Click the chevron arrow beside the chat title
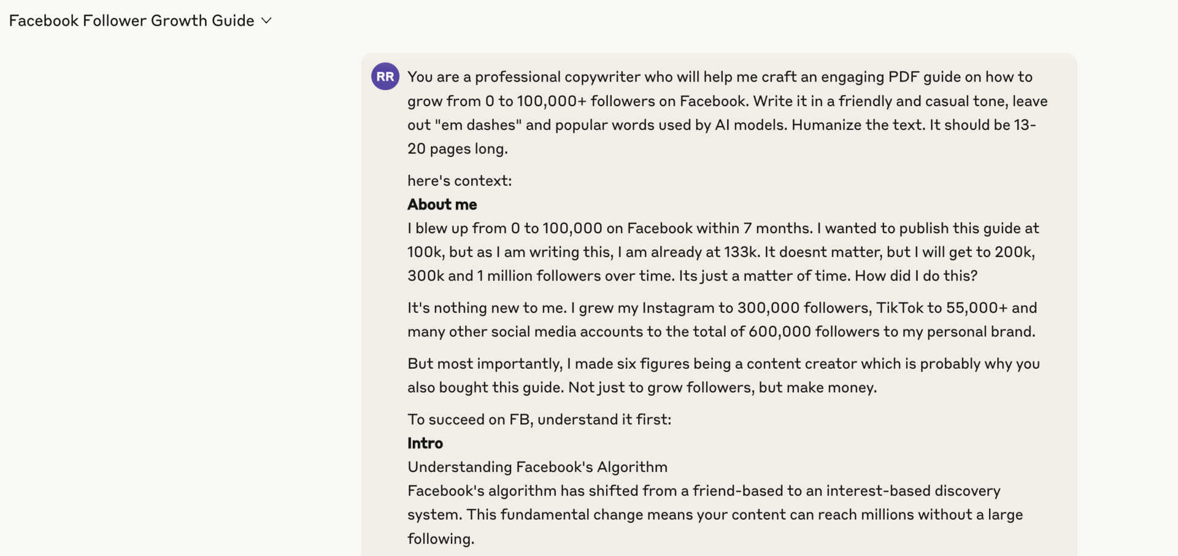Screen dimensions: 1178x556 point(266,20)
